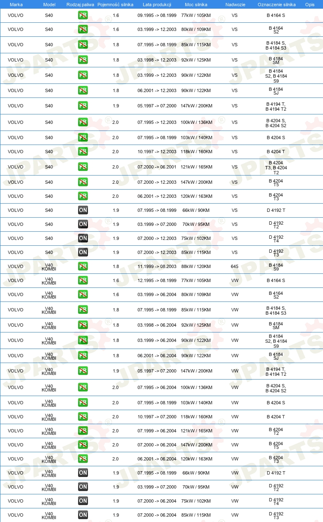The image size is (323, 522).
Task: Click S40 engine code B 4204 T
Action: pos(276,152)
